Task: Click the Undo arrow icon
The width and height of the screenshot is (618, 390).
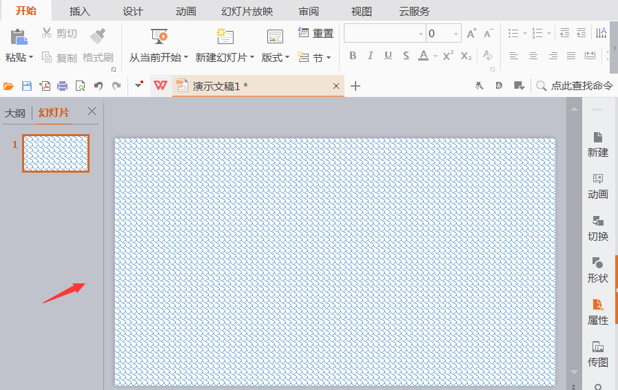Action: [99, 86]
